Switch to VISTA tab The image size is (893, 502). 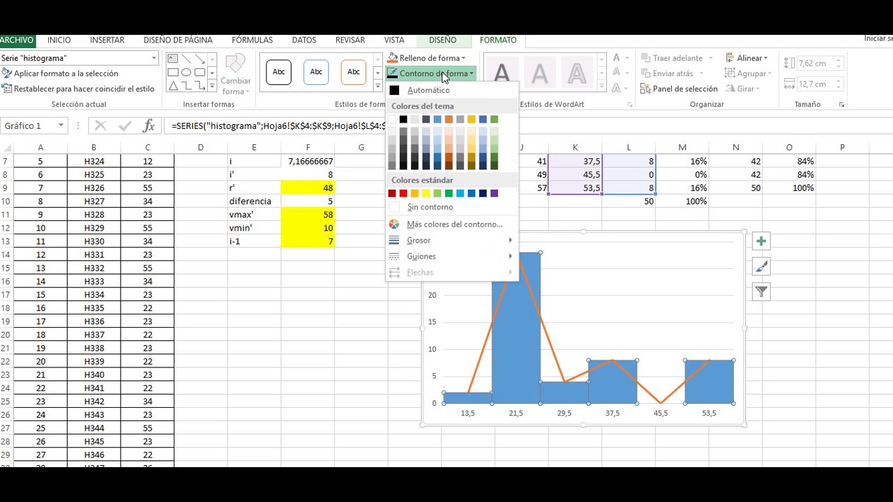pyautogui.click(x=394, y=40)
